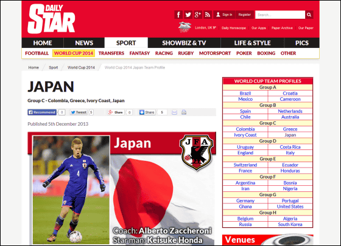The width and height of the screenshot is (341, 246).
Task: Click the London, UK weather text
Action: pyautogui.click(x=205, y=28)
